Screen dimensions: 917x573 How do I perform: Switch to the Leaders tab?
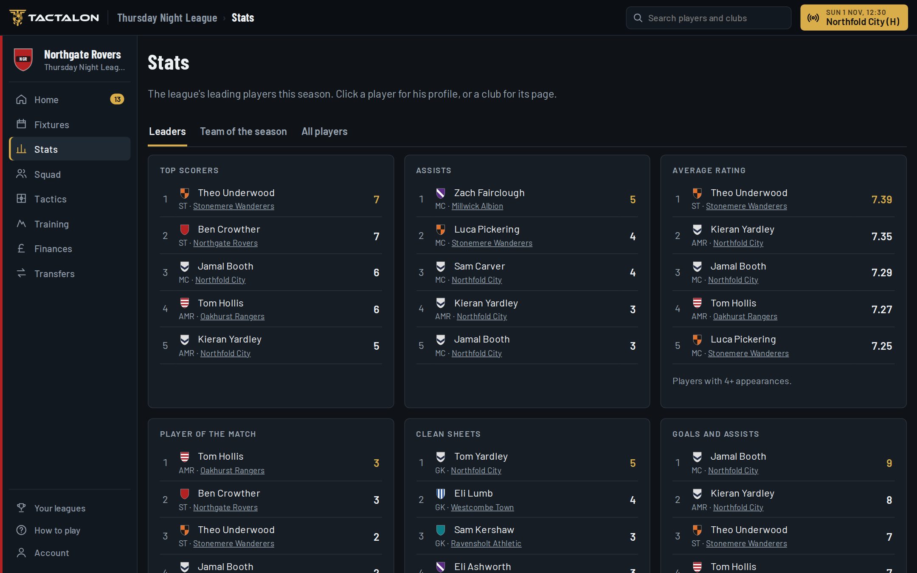[x=167, y=132]
